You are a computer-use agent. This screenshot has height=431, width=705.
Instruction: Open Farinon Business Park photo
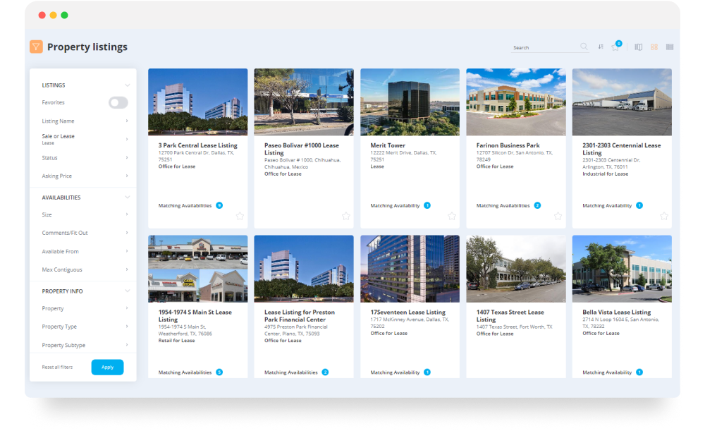coord(516,102)
